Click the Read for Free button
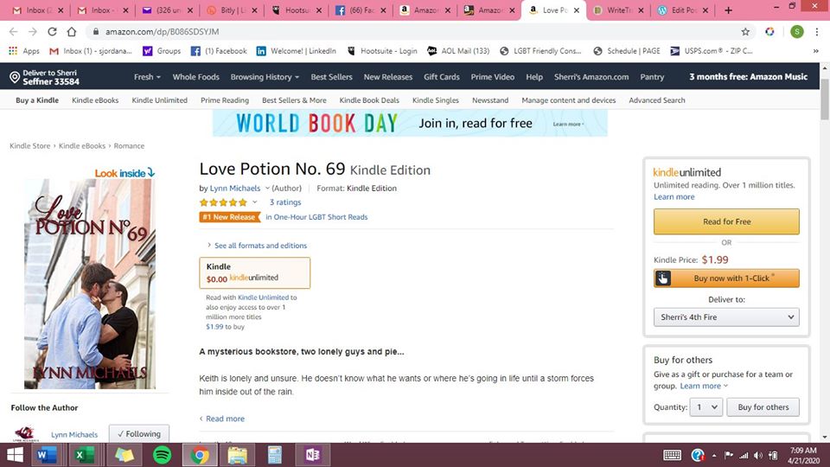 [726, 222]
